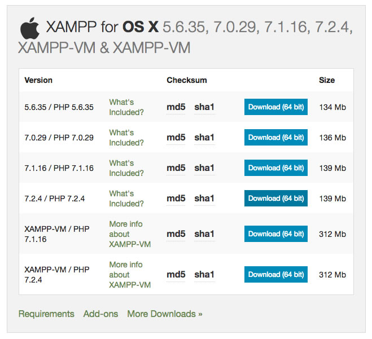Click the 'XAMPP for OS X' heading text
This screenshot has height=339, width=372.
[102, 27]
